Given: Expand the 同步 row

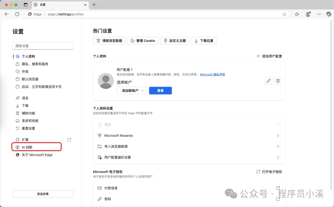Looking at the screenshot, I should click(189, 125).
